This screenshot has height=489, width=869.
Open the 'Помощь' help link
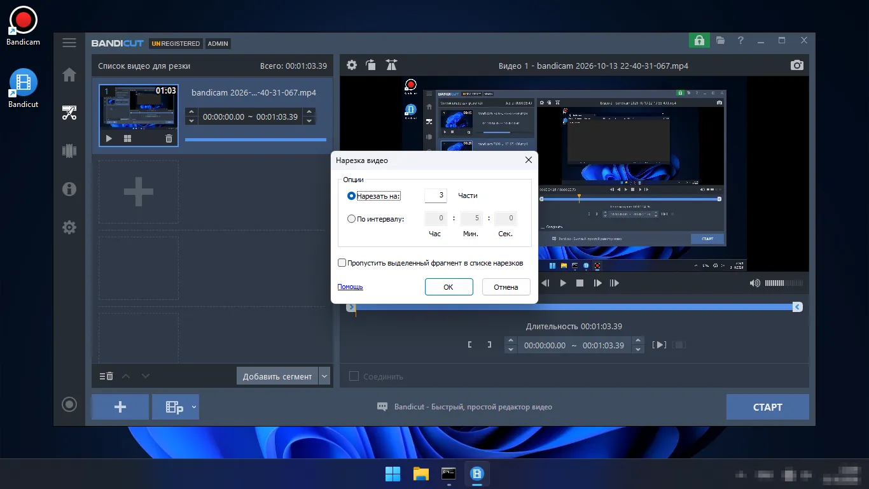coord(350,287)
